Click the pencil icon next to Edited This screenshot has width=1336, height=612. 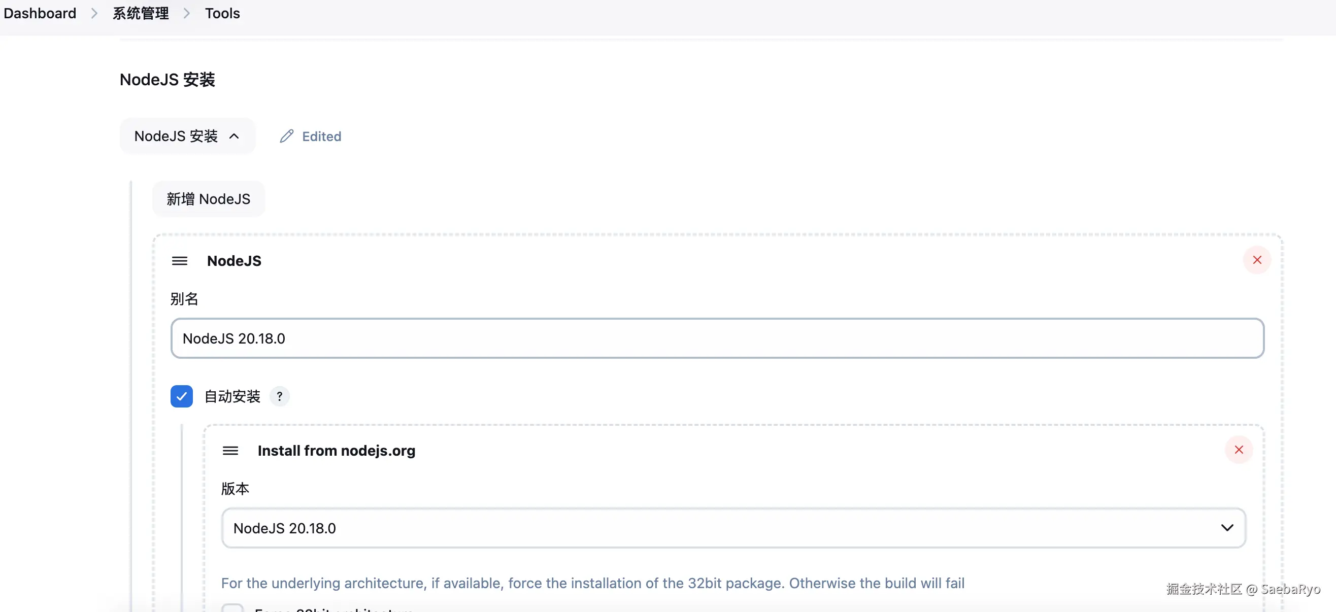pos(287,137)
